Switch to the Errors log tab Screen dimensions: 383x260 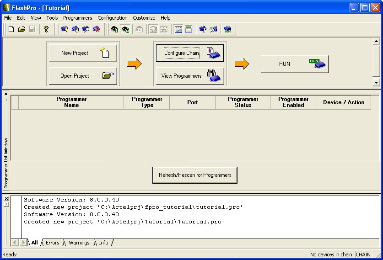[x=53, y=243]
